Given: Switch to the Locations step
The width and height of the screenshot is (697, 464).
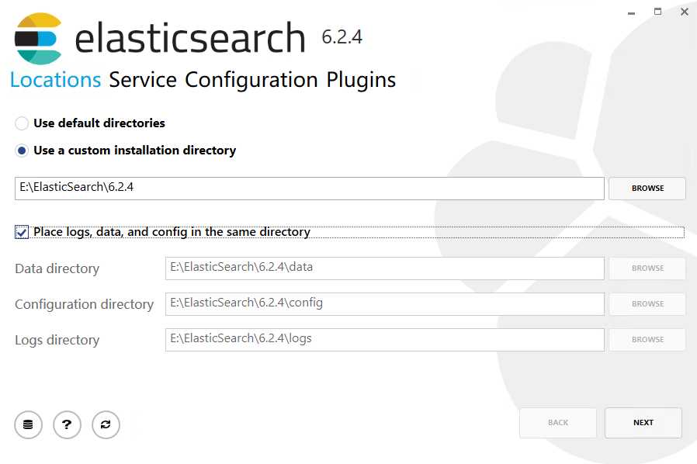Looking at the screenshot, I should click(55, 80).
